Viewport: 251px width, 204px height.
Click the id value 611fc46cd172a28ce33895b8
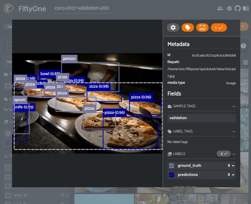pos(214,56)
